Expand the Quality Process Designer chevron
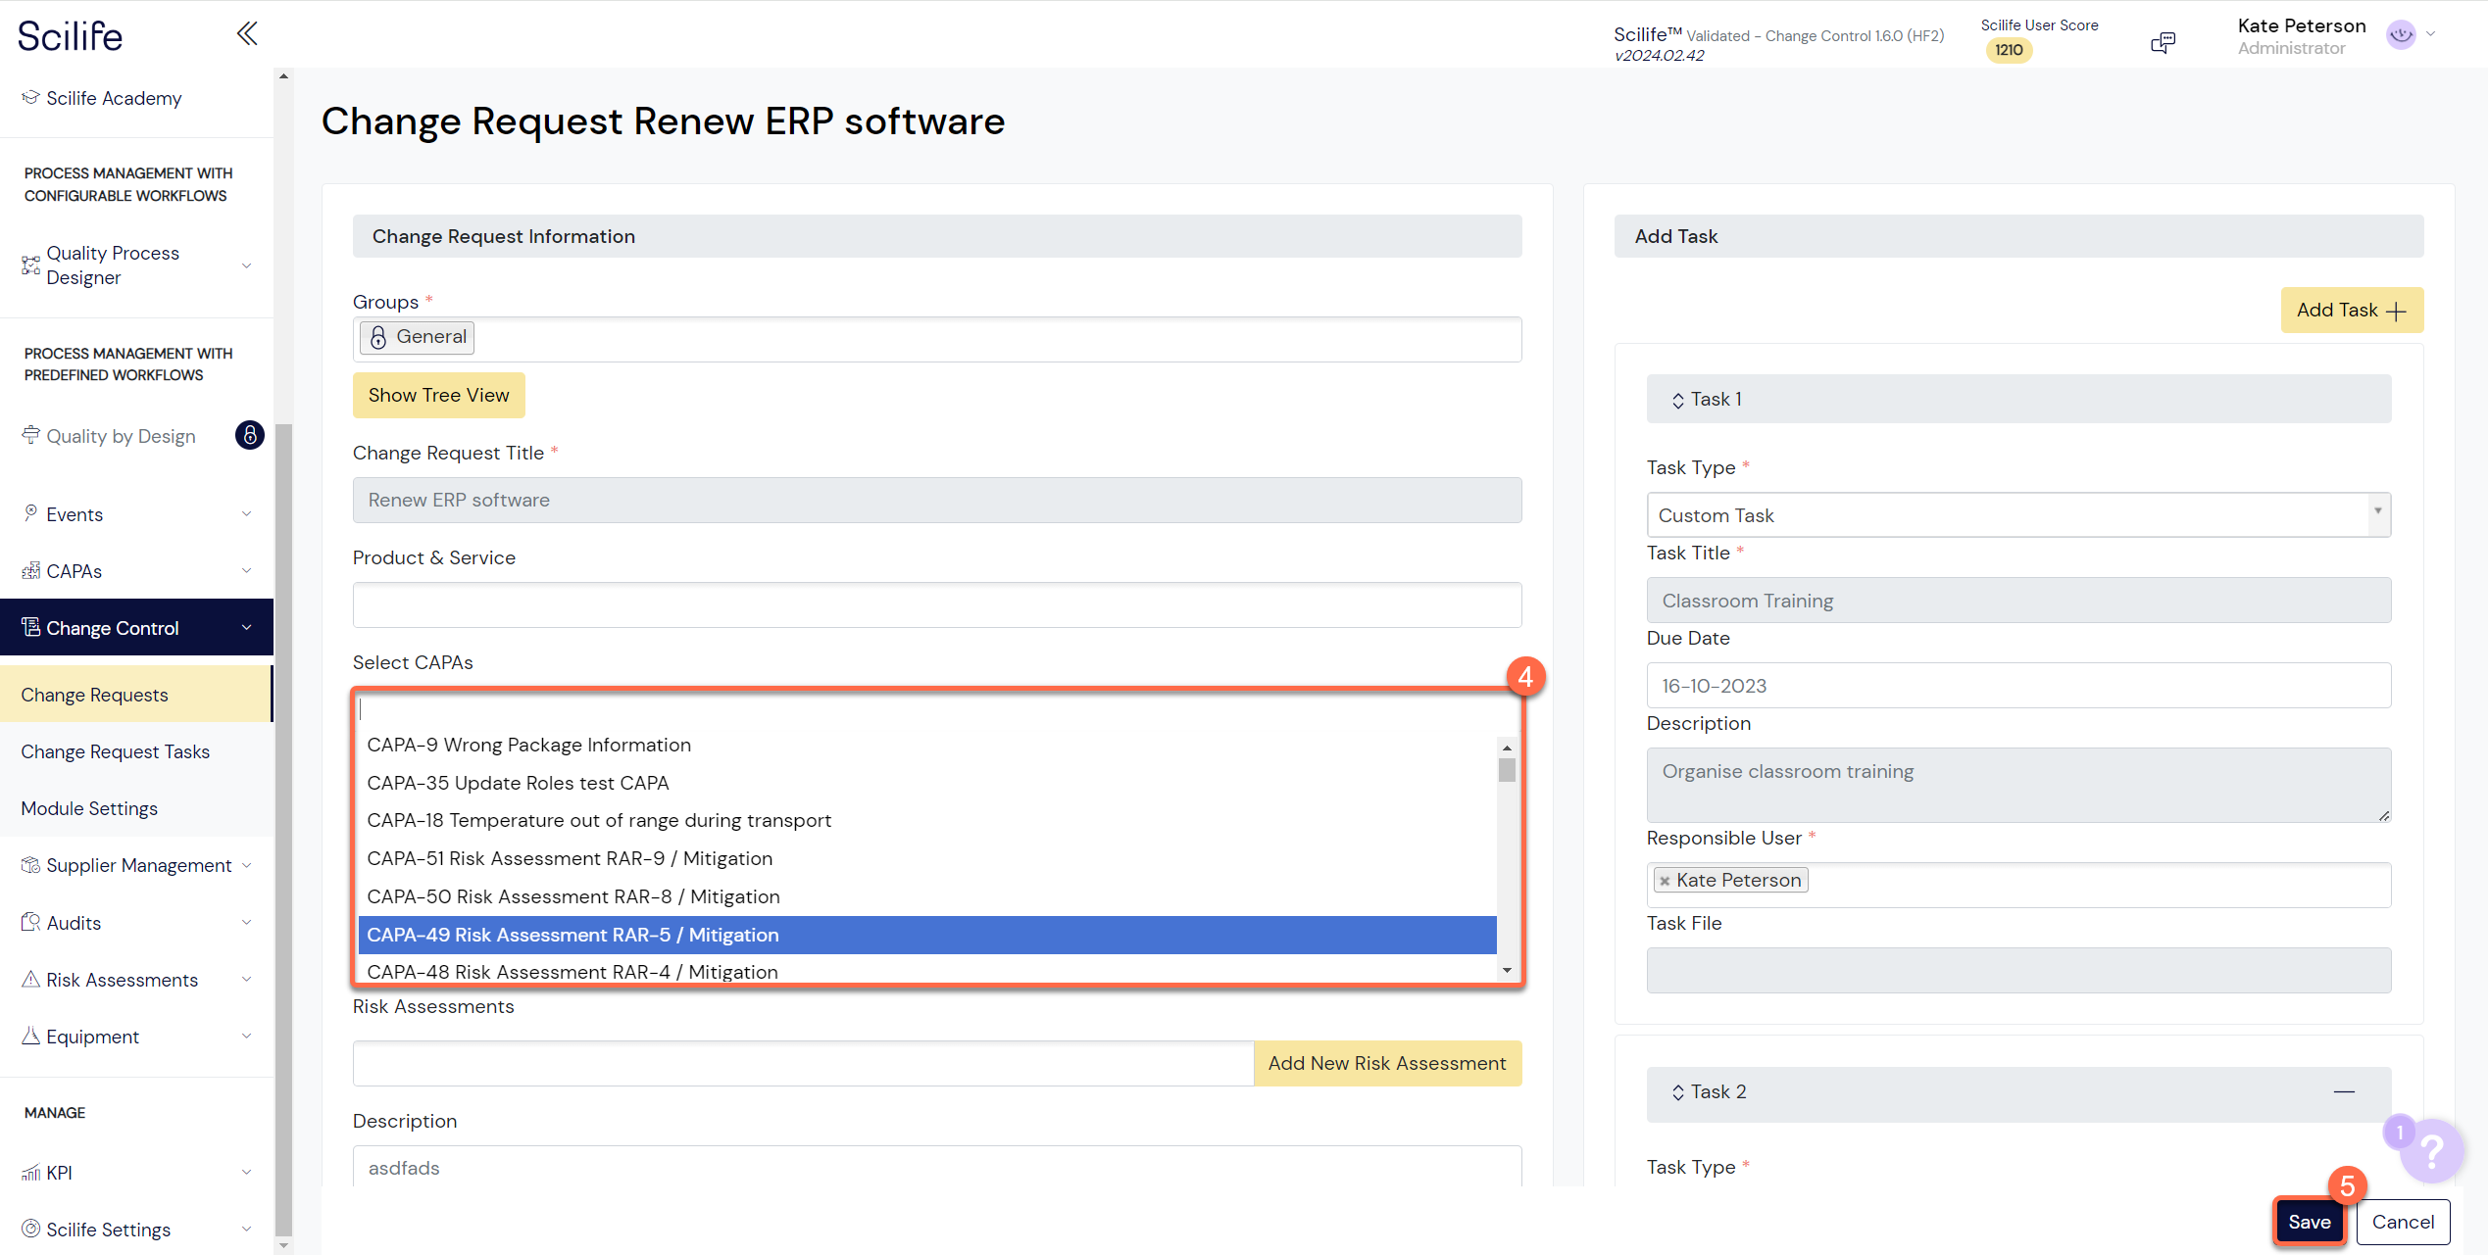Viewport: 2488px width, 1255px height. pos(246,265)
